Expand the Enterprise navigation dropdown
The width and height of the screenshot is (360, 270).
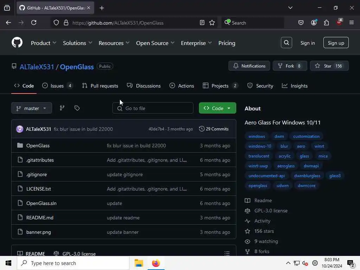click(x=196, y=43)
